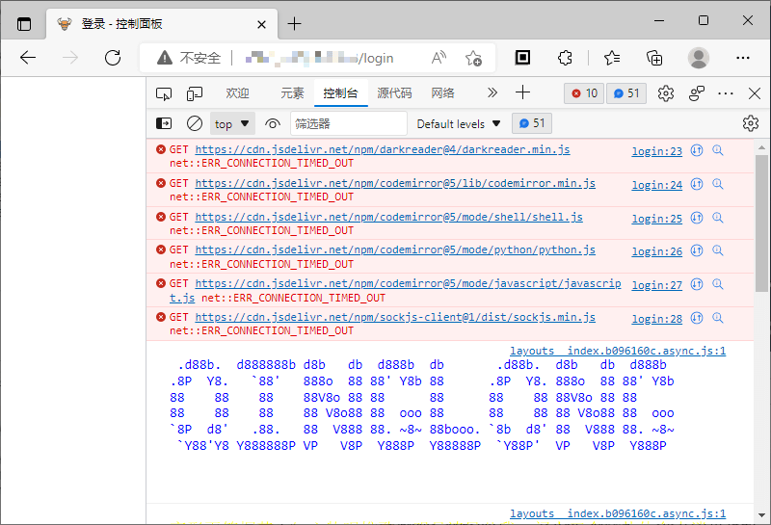Open the Collections panel
This screenshot has width=771, height=525.
654,58
